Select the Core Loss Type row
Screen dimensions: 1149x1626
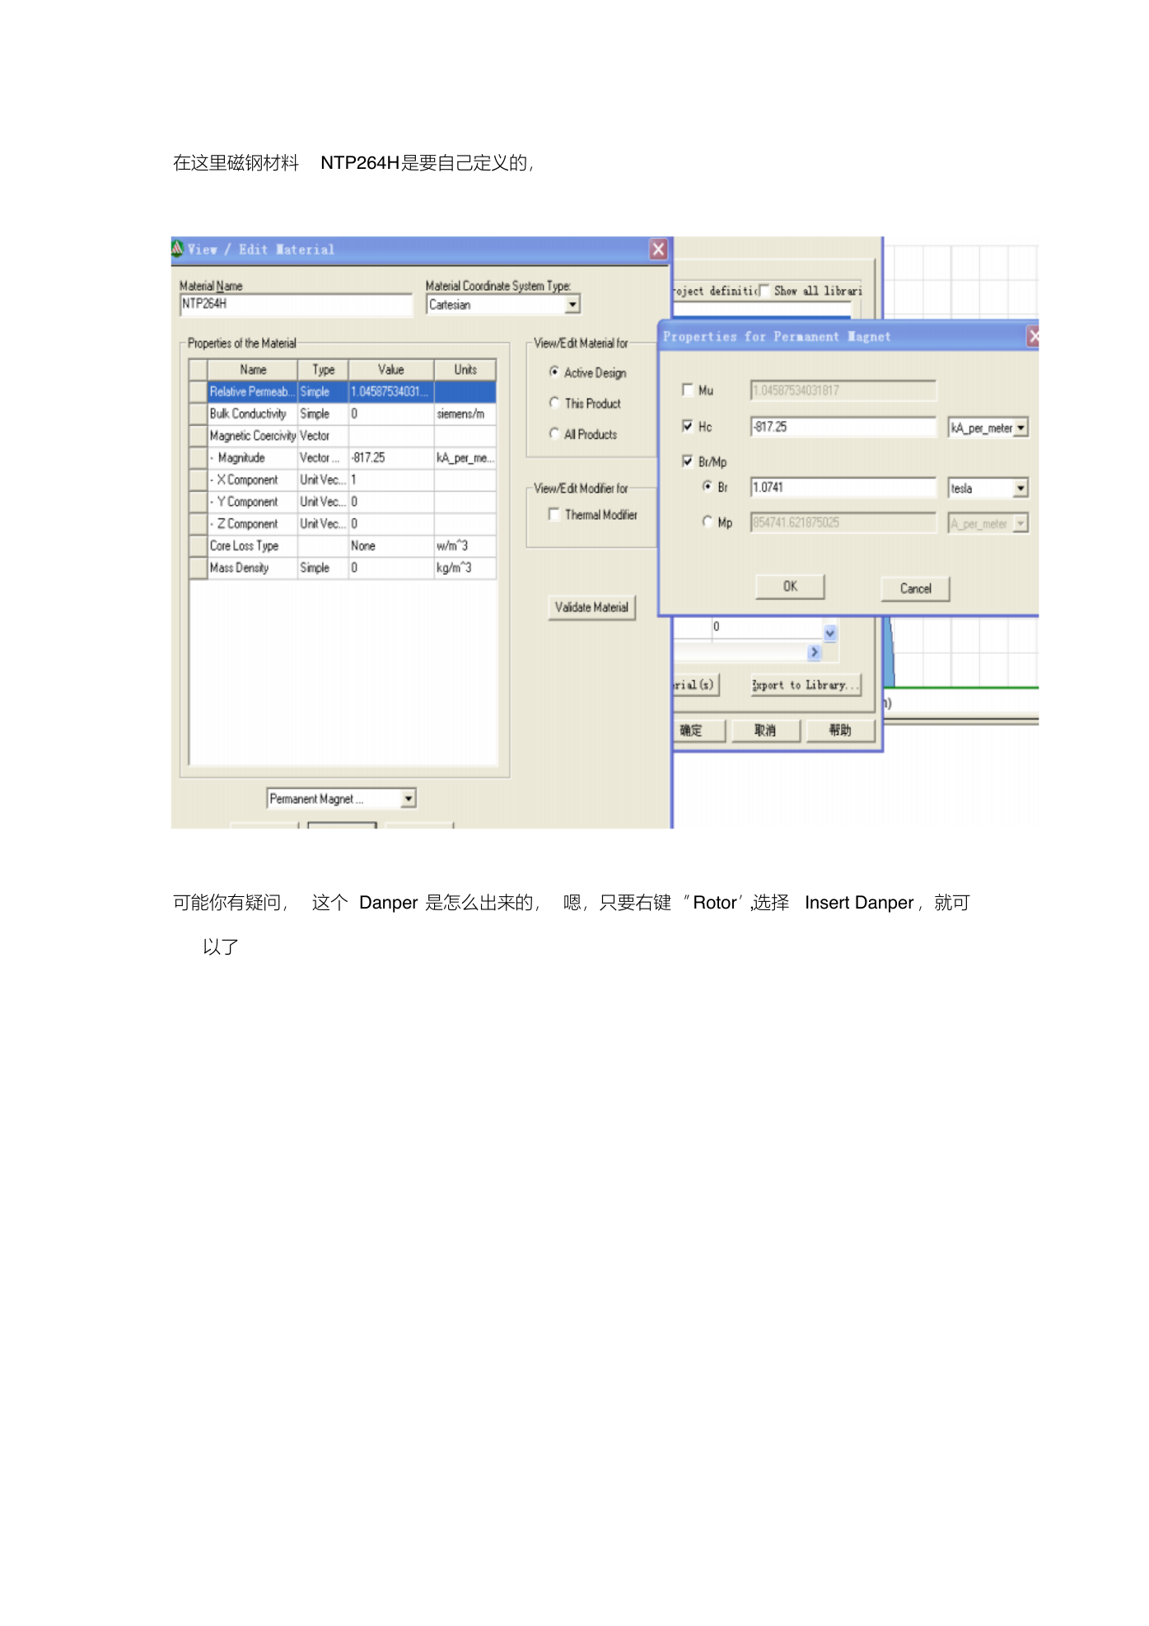point(343,546)
